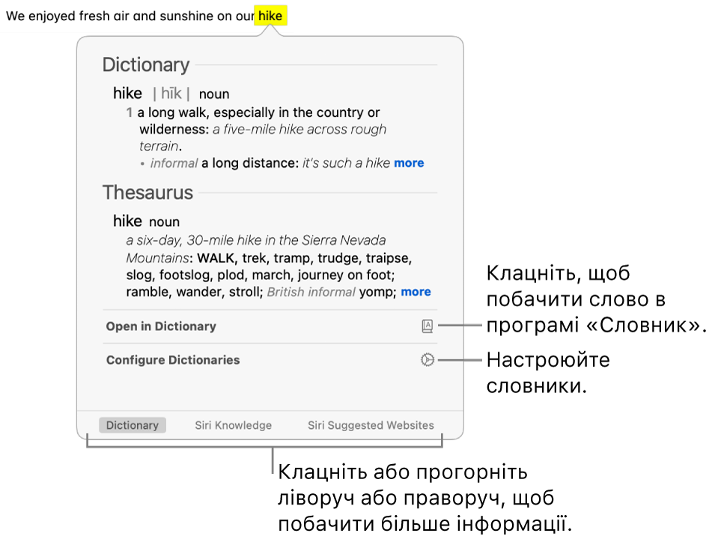Click the "more" link under Thesaurus entry

(416, 292)
